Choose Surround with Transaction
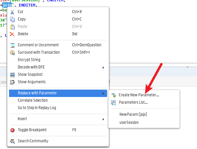197x149 pixels. [58, 52]
